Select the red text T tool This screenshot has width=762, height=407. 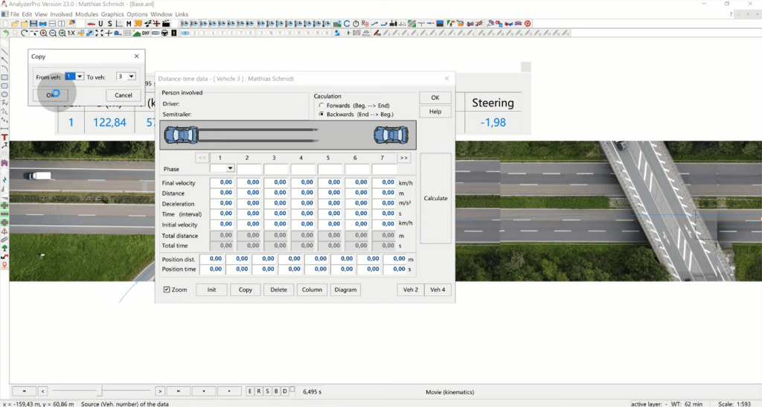coord(4,138)
